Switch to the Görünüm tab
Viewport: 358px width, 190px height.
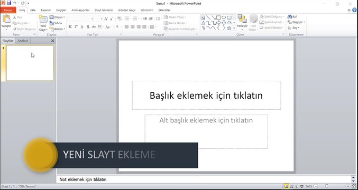click(147, 10)
